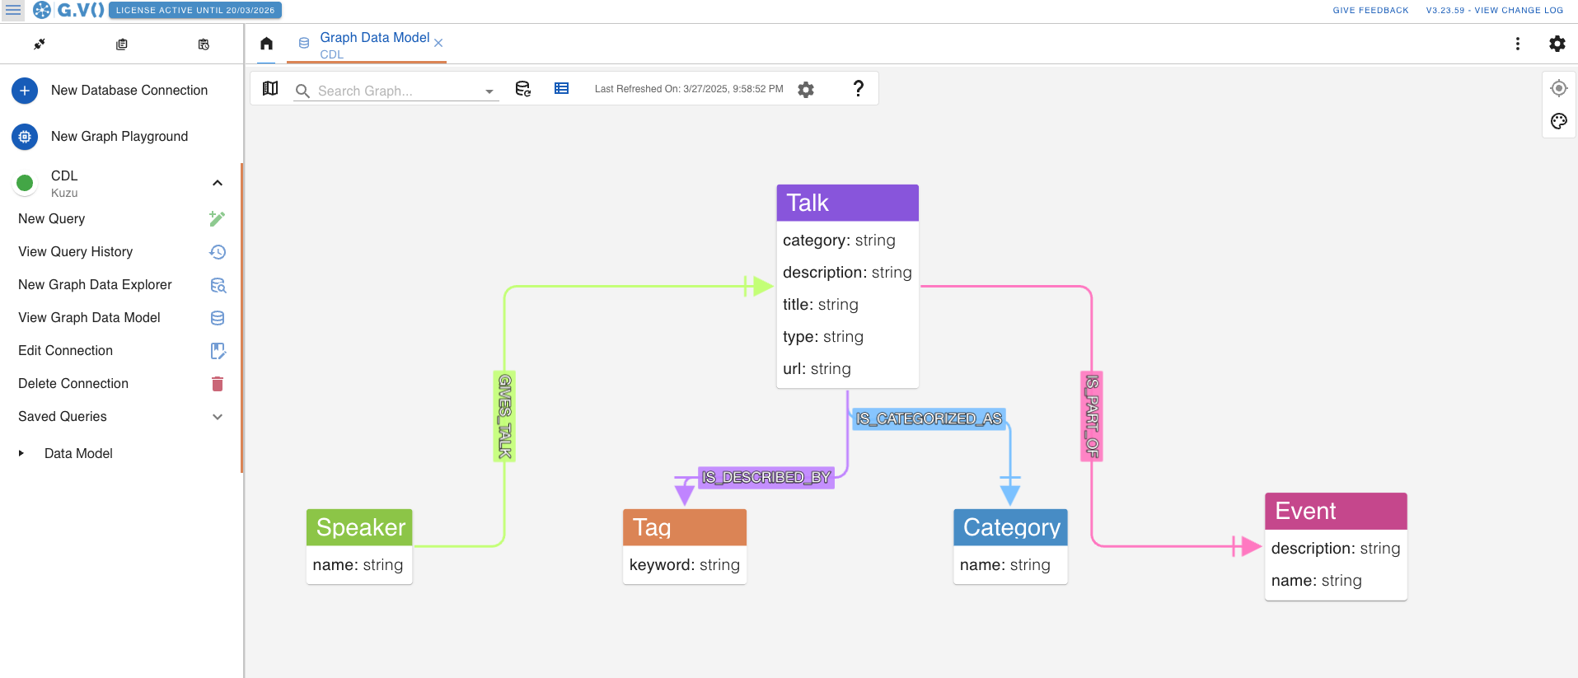The width and height of the screenshot is (1578, 678).
Task: Click the question mark help icon
Action: 858,89
